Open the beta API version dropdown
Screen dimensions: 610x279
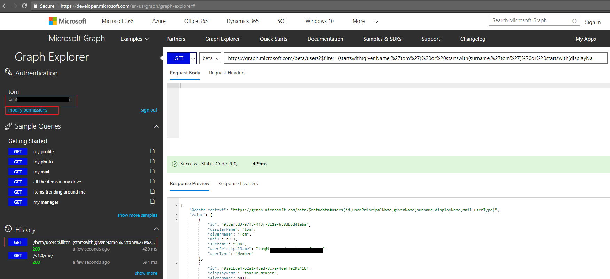click(x=210, y=58)
